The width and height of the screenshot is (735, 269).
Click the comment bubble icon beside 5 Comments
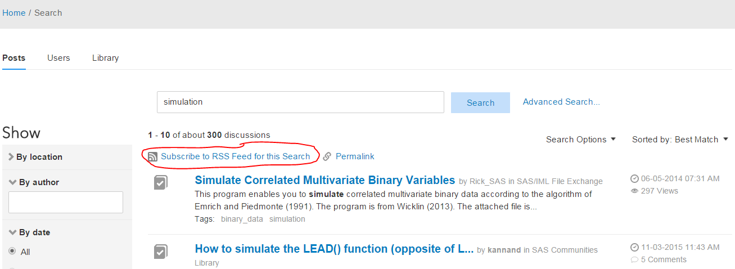coord(635,260)
